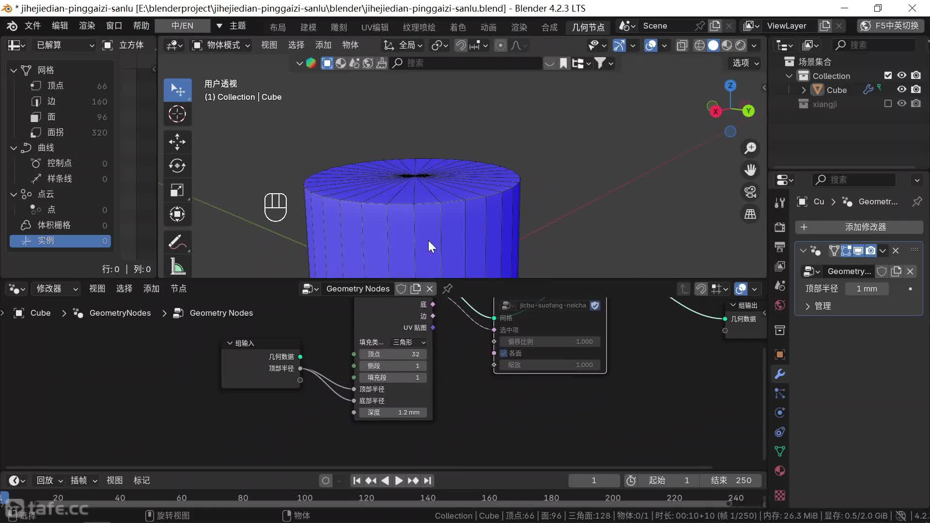The width and height of the screenshot is (930, 523).
Task: Click the 顶点 32 value slider field
Action: 393,354
